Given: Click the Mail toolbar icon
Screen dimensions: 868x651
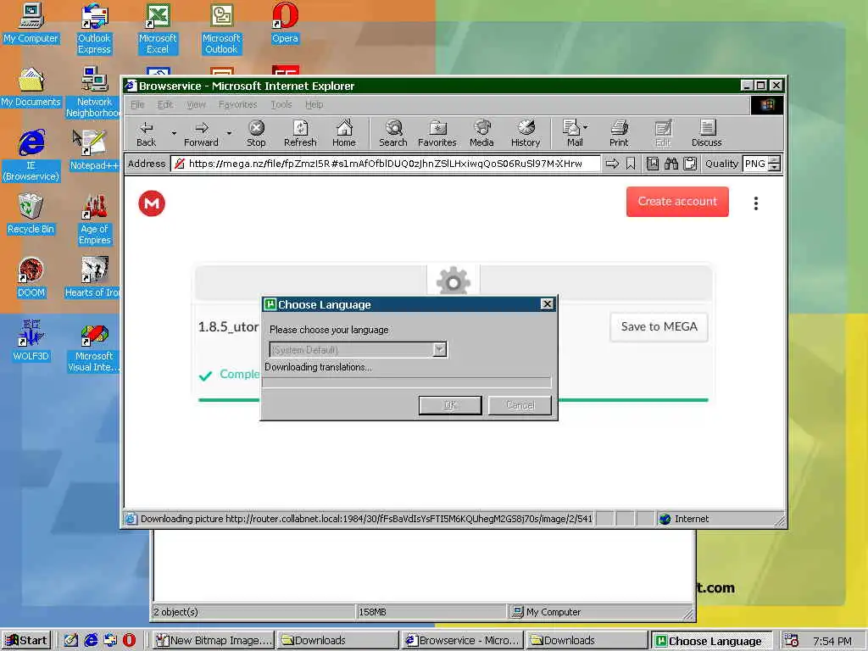Looking at the screenshot, I should point(572,133).
